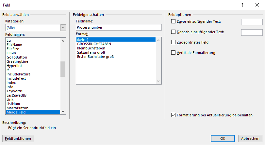
Task: Uncheck 'Formatierung bei Aktualisierung beibehalten'
Action: [174, 115]
